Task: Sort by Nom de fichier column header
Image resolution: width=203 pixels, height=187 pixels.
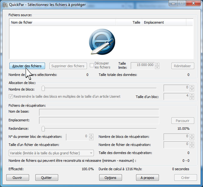Action: 63,22
